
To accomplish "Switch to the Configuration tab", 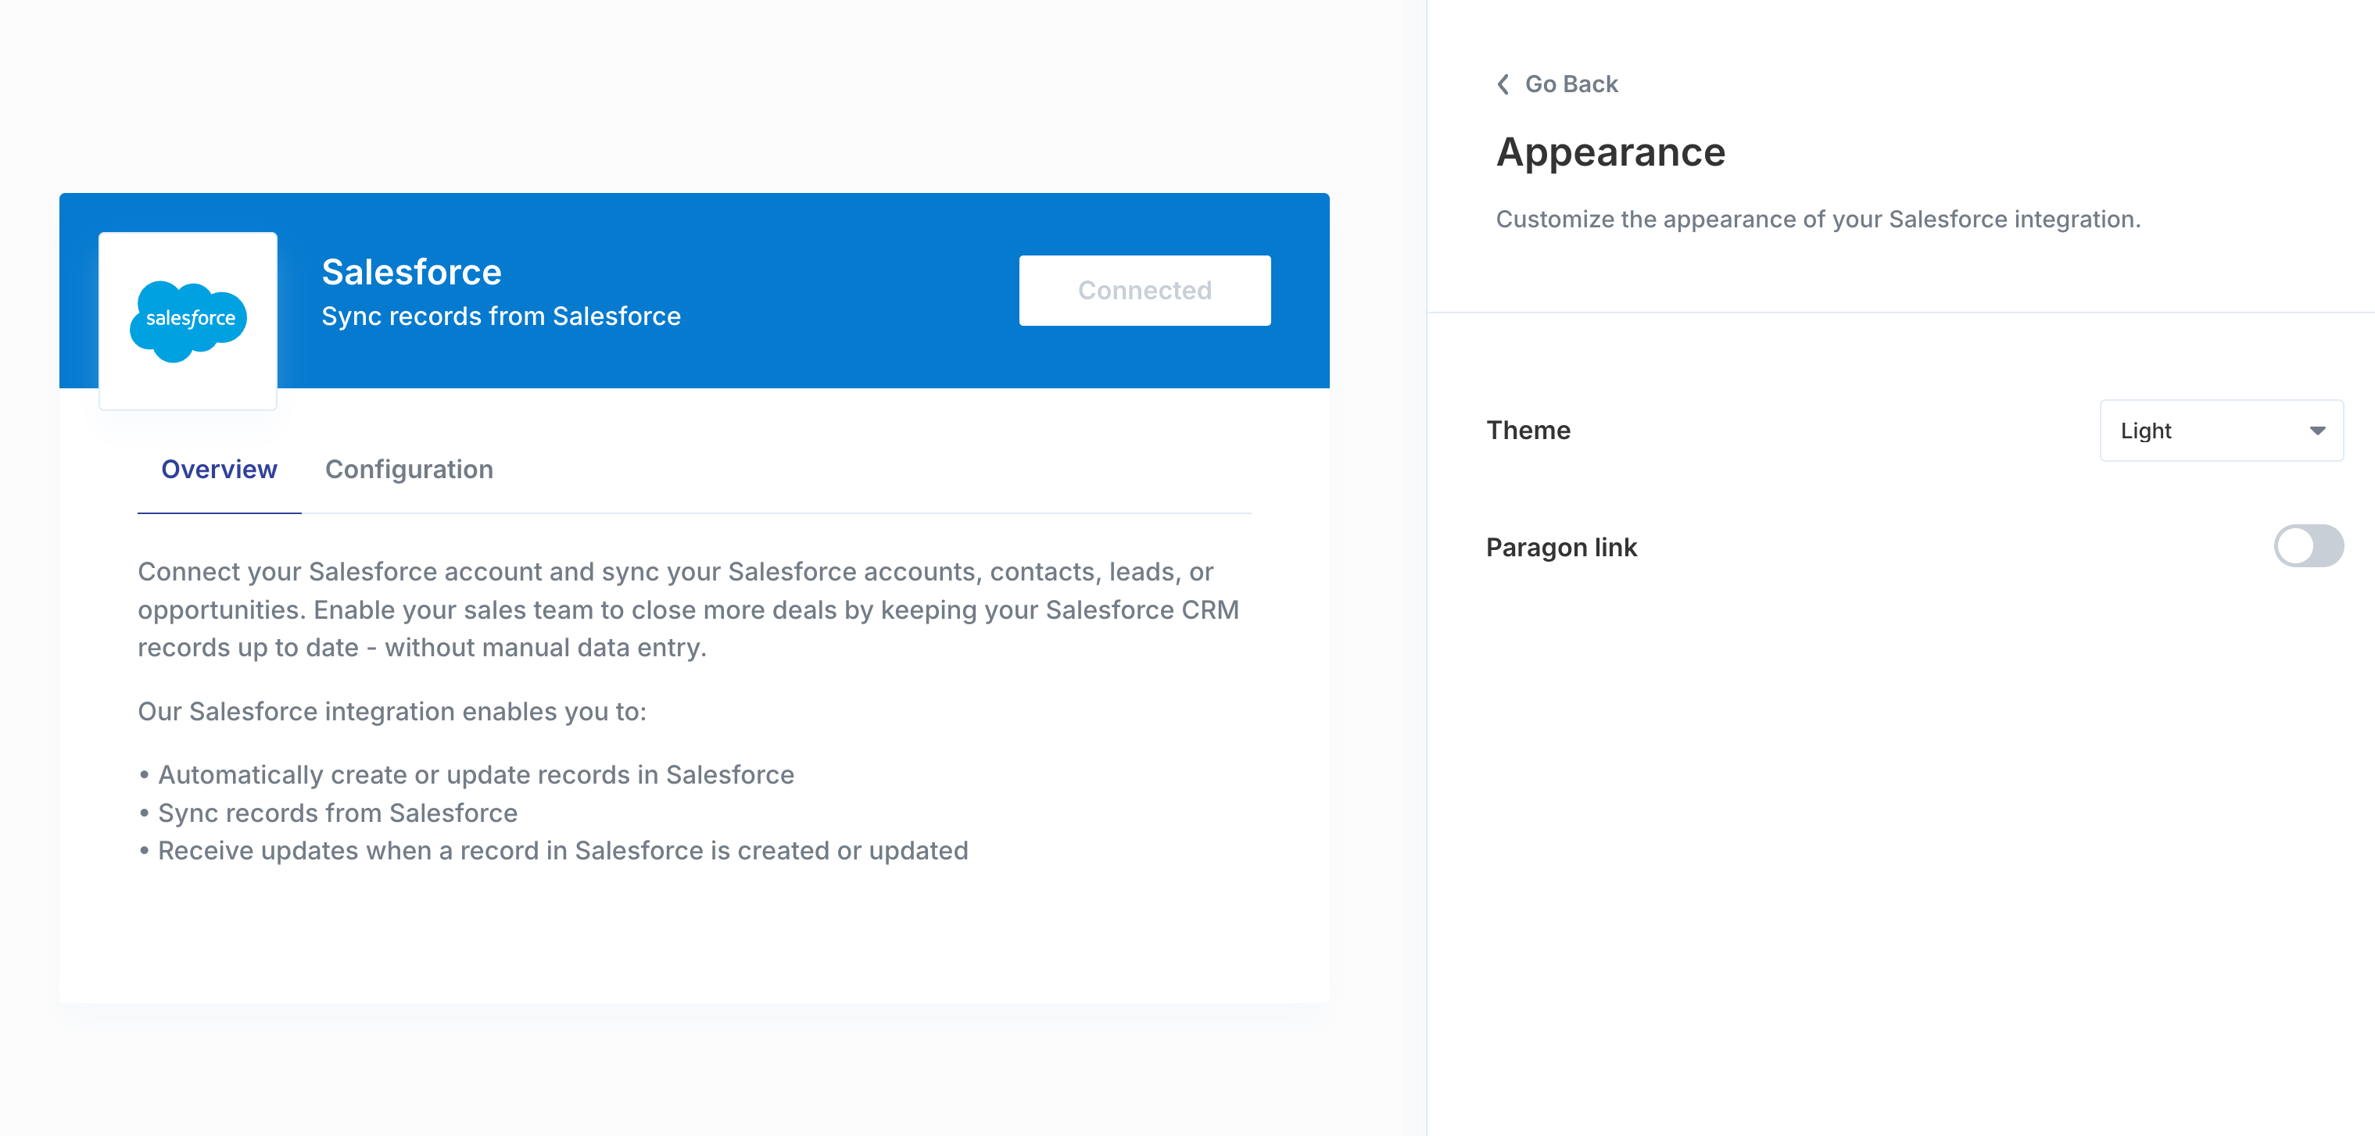I will [410, 470].
